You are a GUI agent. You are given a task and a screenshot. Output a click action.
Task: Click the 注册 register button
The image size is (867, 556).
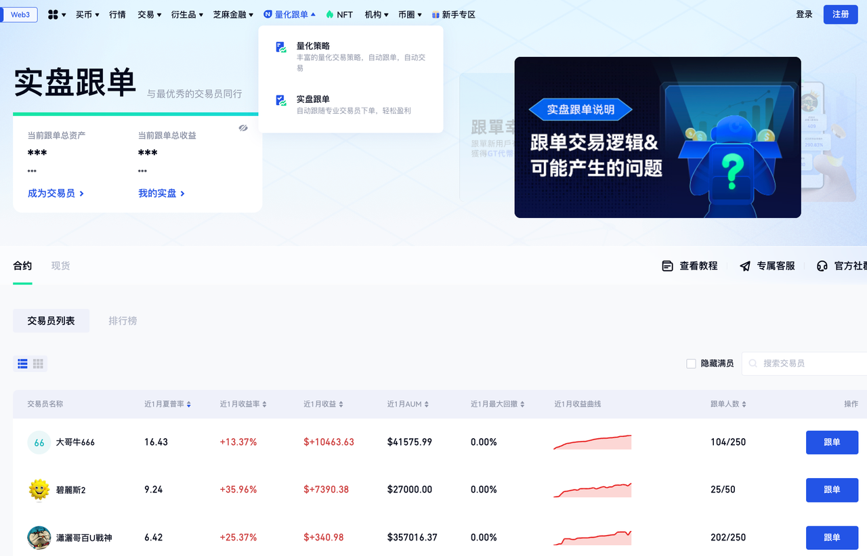pyautogui.click(x=840, y=14)
